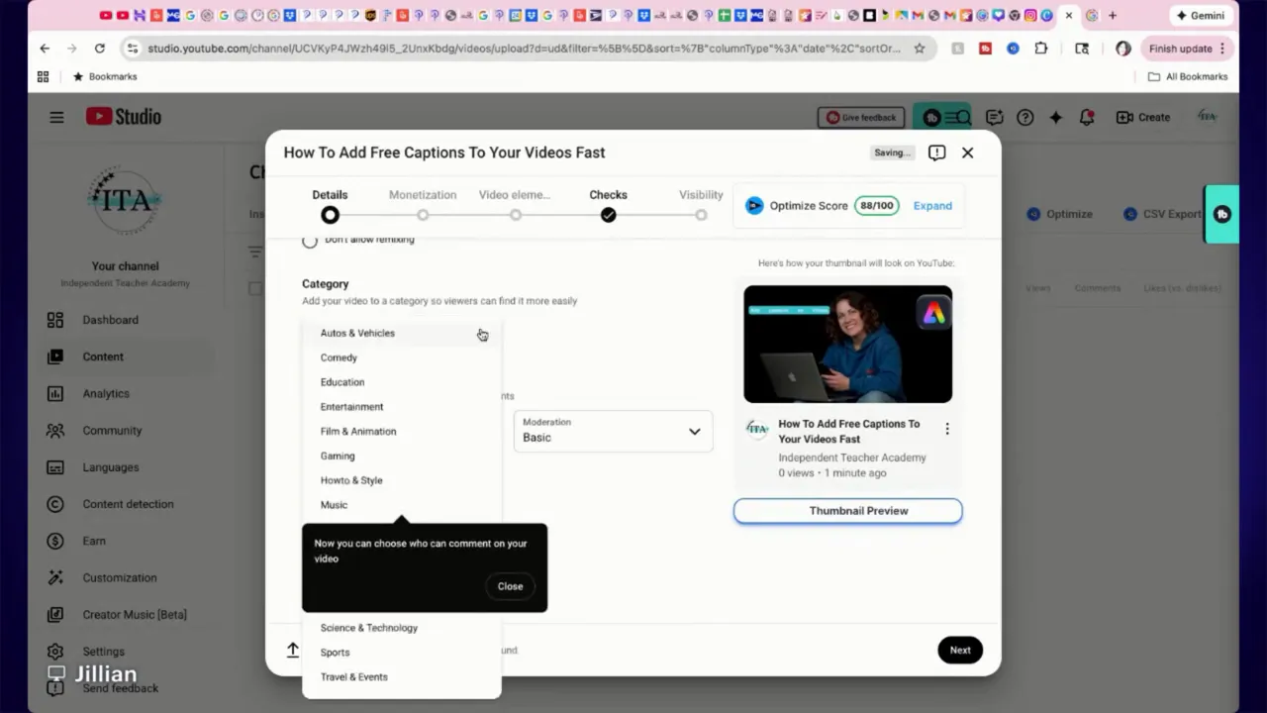Viewport: 1267px width, 713px height.
Task: Open the ITA channel avatar in the top bar
Action: [1206, 117]
